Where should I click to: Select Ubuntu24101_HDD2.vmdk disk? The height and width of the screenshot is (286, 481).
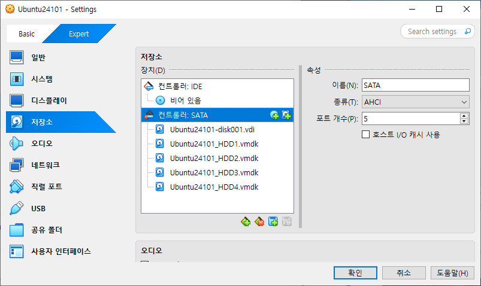point(217,158)
